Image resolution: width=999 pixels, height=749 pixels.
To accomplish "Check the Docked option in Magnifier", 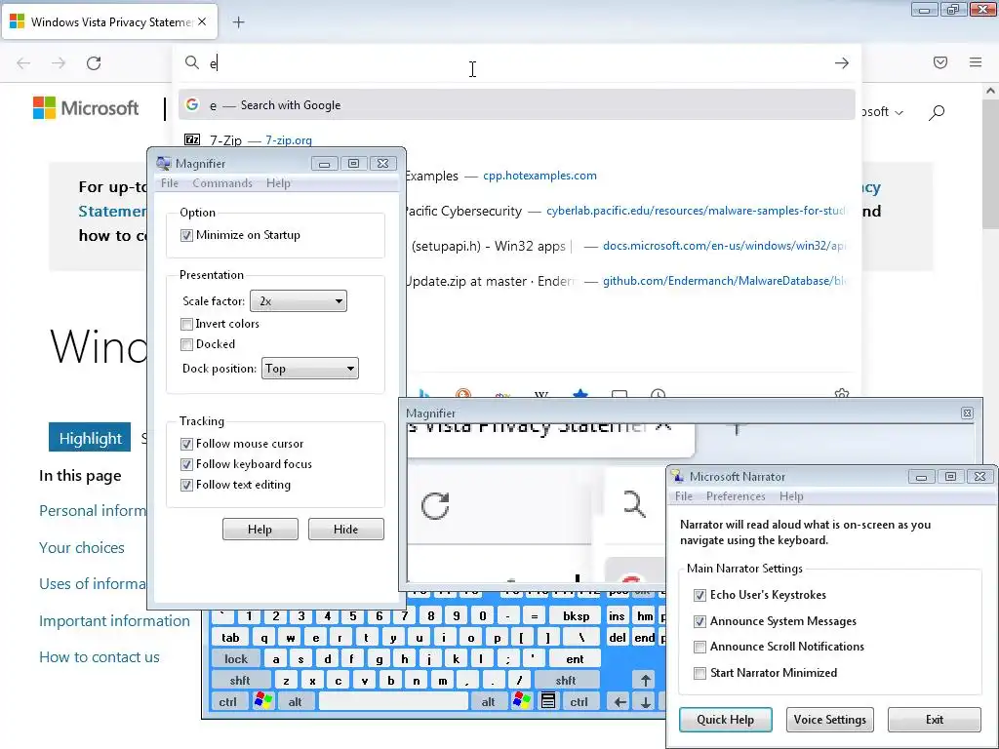I will tap(186, 344).
